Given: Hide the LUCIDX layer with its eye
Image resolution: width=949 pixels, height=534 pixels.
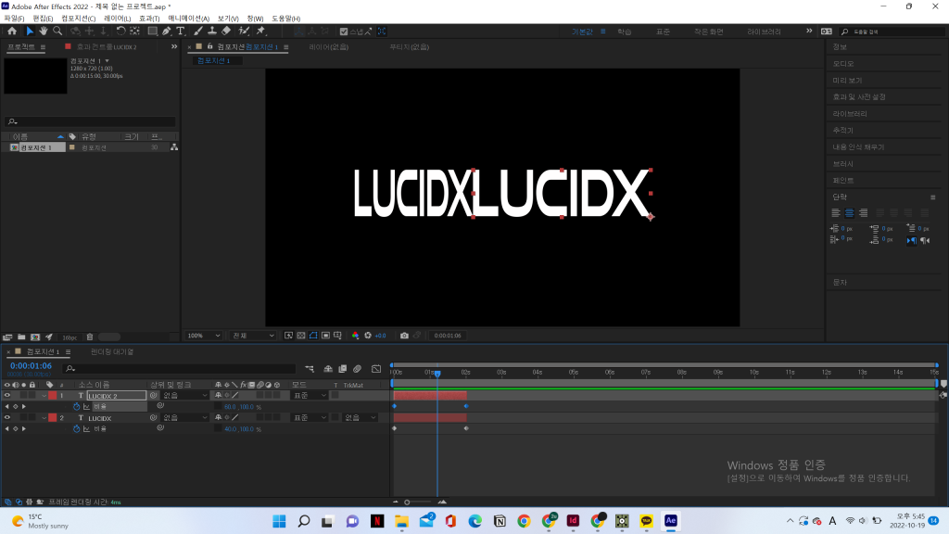Looking at the screenshot, I should [x=7, y=418].
